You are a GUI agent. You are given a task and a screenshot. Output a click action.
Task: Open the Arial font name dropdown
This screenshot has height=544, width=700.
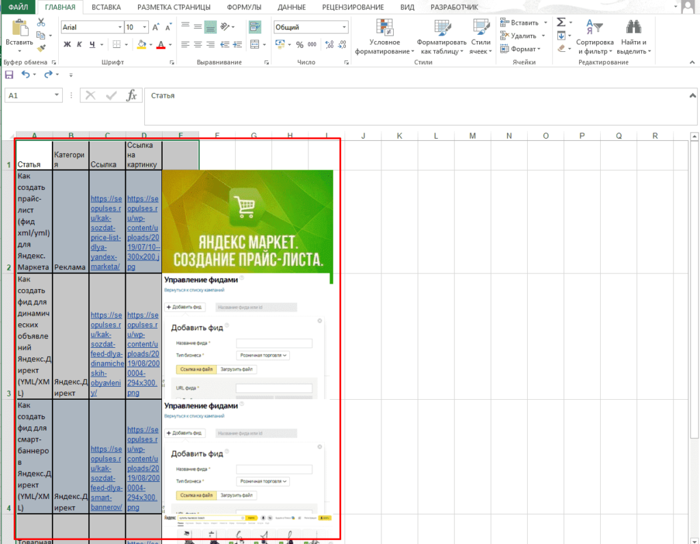pos(120,27)
